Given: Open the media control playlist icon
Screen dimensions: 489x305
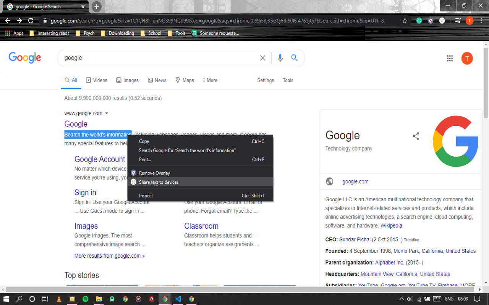Looking at the screenshot, I should [458, 21].
